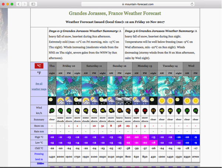The width and height of the screenshot is (222, 168).
Task: Click the 2250 freezing level value
Action: click(x=102, y=157)
